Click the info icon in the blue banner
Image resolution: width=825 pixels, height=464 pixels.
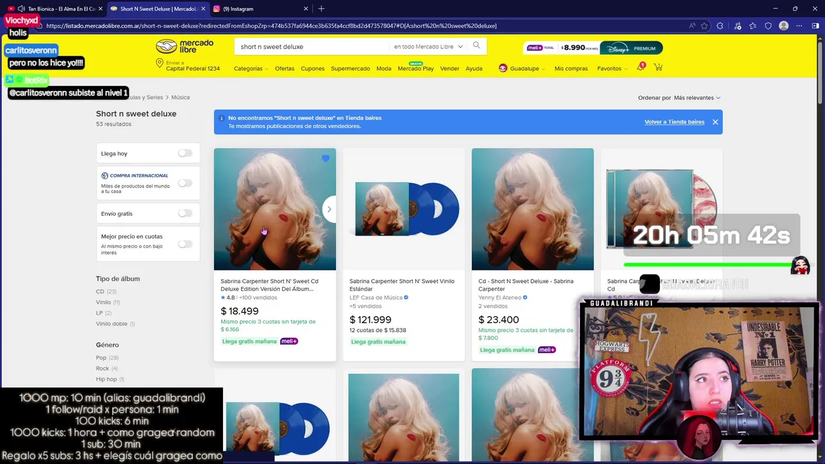click(x=221, y=118)
